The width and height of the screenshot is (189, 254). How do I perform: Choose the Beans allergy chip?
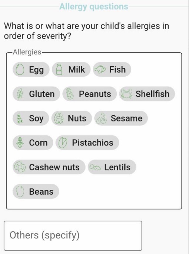click(x=36, y=191)
